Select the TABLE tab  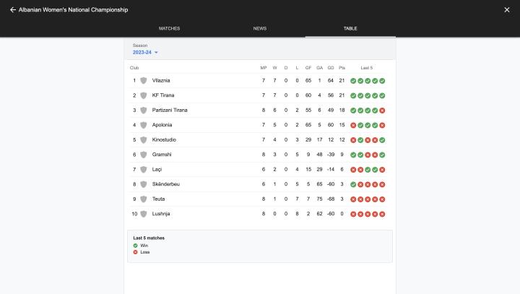(350, 29)
